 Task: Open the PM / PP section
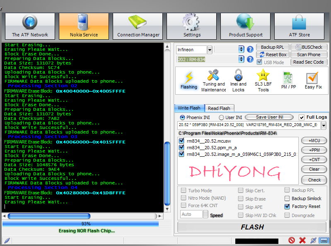[x=288, y=81]
